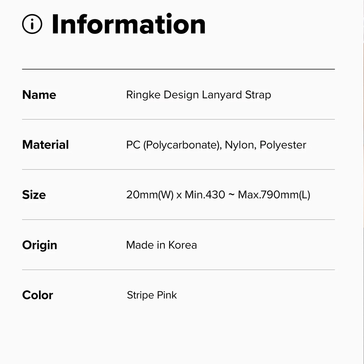Click the word Pink in color value
This screenshot has width=364, height=364.
tap(167, 295)
